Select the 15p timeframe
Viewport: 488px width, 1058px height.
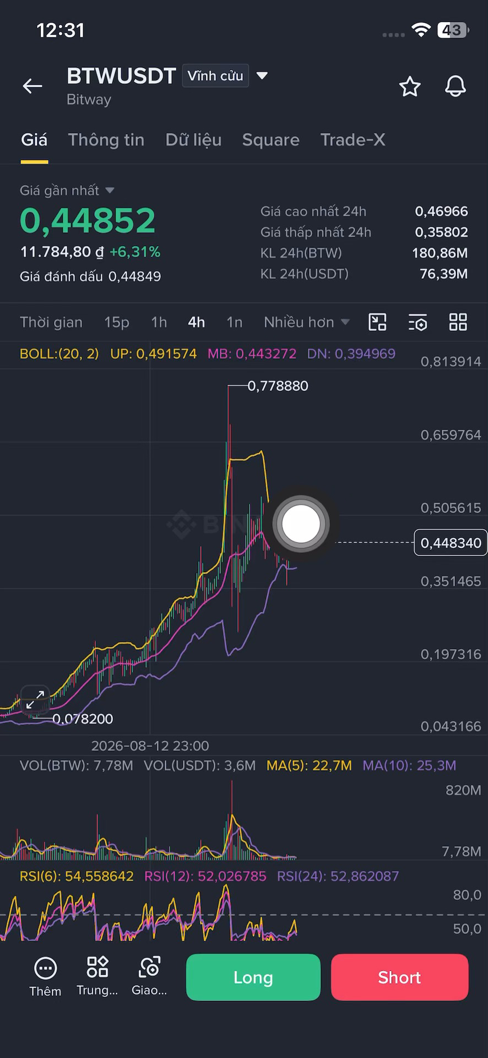117,322
